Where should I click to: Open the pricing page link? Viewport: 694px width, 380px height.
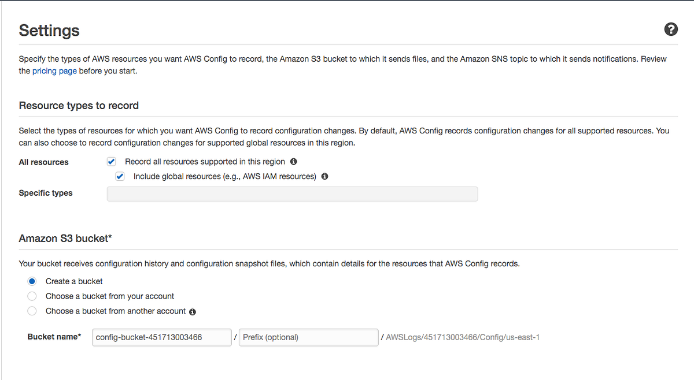(54, 70)
